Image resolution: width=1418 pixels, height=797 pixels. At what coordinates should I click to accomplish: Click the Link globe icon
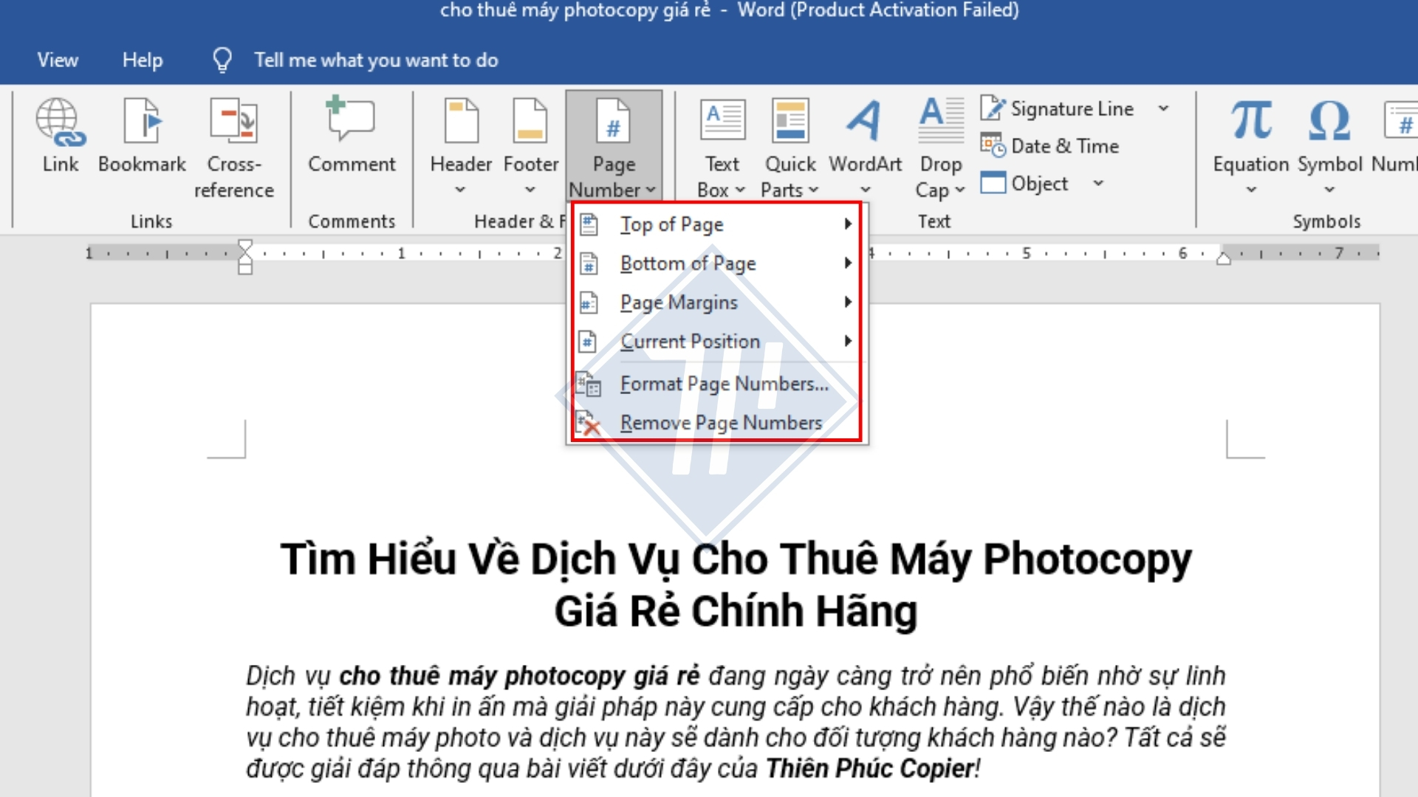[61, 122]
